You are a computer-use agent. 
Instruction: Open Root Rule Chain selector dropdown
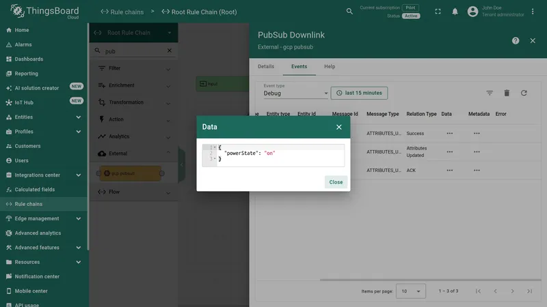click(133, 33)
